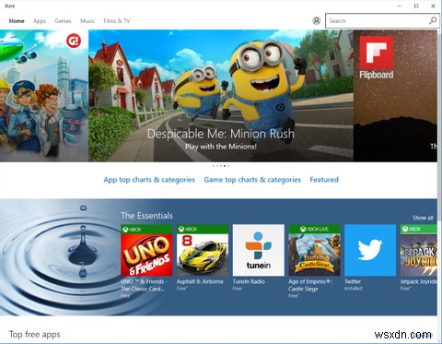The width and height of the screenshot is (442, 344).
Task: Open the airport city game banner
Action: coord(44,96)
